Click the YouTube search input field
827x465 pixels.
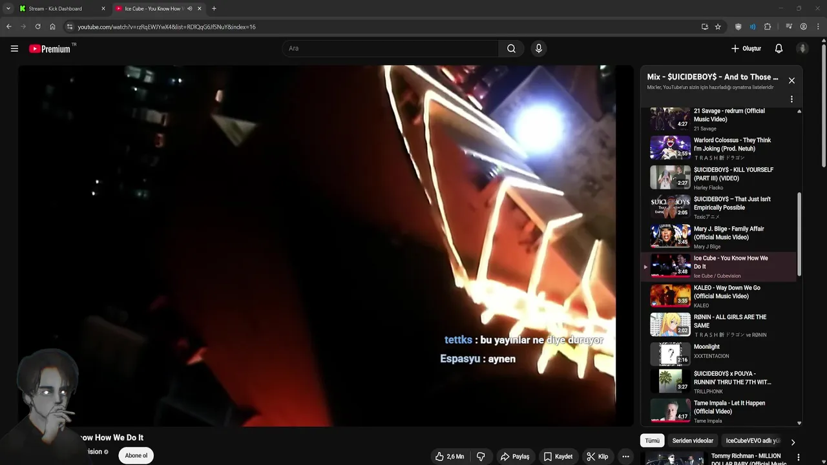pos(390,48)
